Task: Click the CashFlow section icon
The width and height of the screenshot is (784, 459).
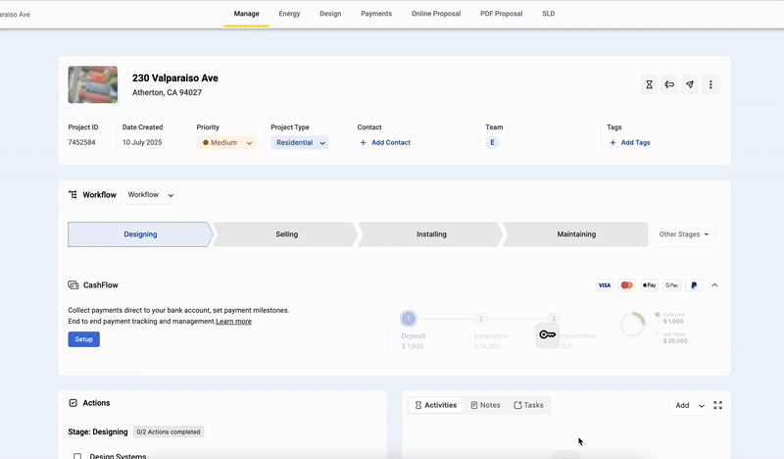Action: coord(73,284)
